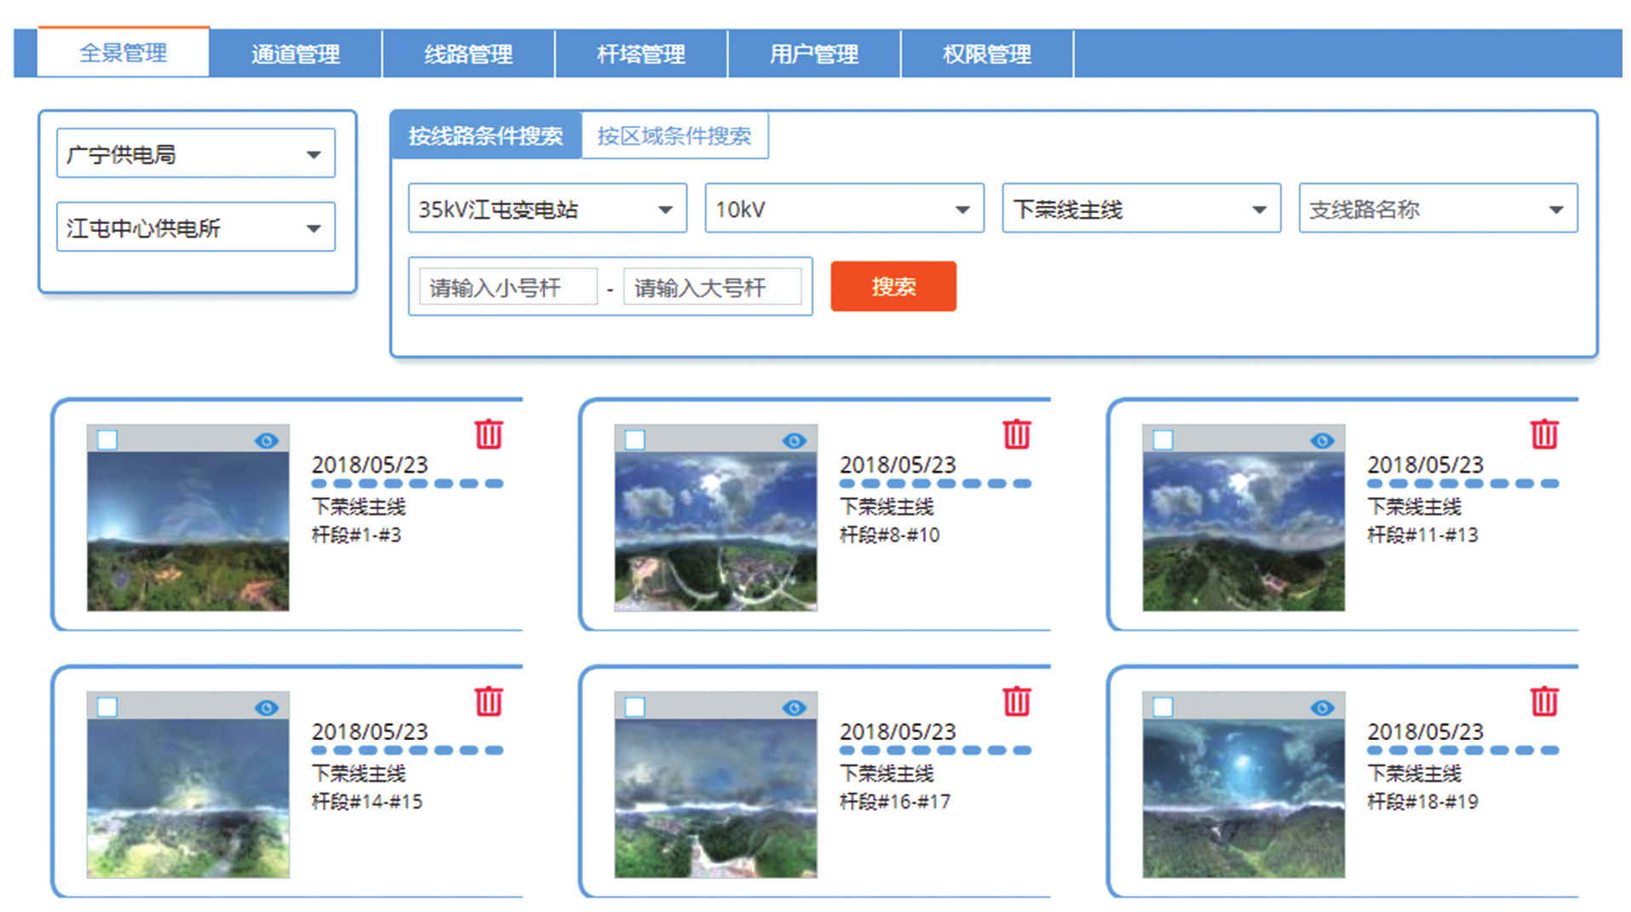Open the 支线路名称 dropdown
Viewport: 1631px width, 912px height.
click(x=1439, y=209)
